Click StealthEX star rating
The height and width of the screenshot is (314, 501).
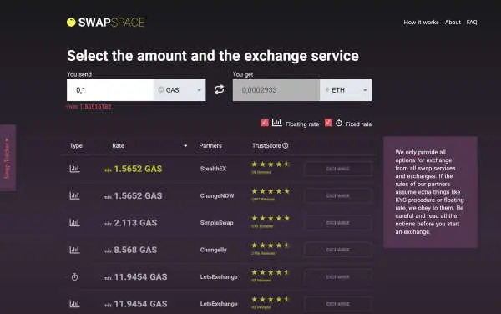[271, 165]
